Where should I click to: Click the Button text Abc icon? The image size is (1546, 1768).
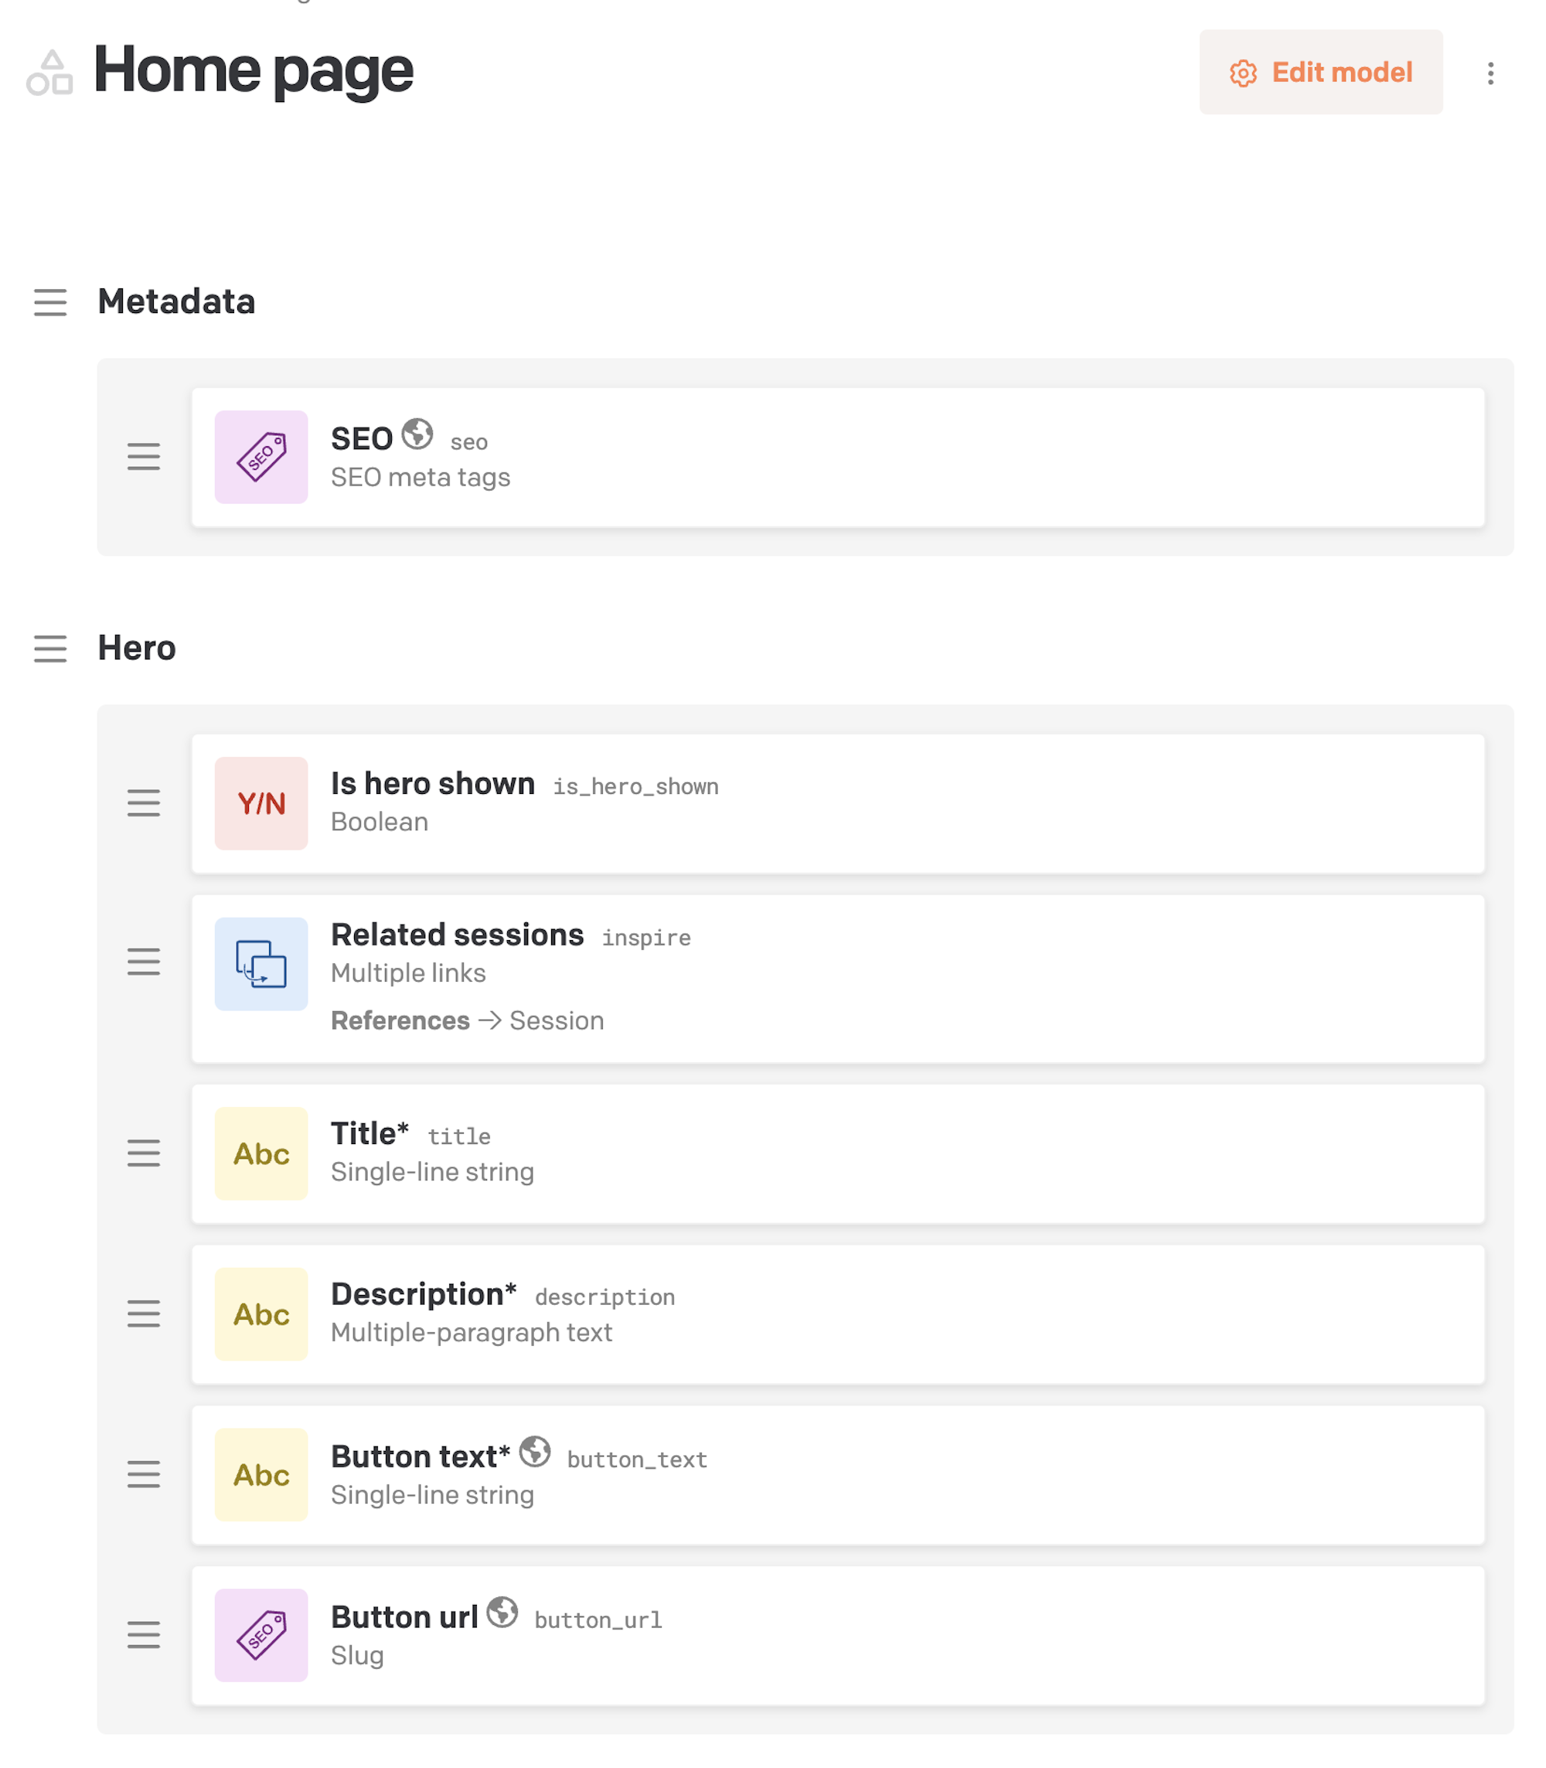click(261, 1475)
